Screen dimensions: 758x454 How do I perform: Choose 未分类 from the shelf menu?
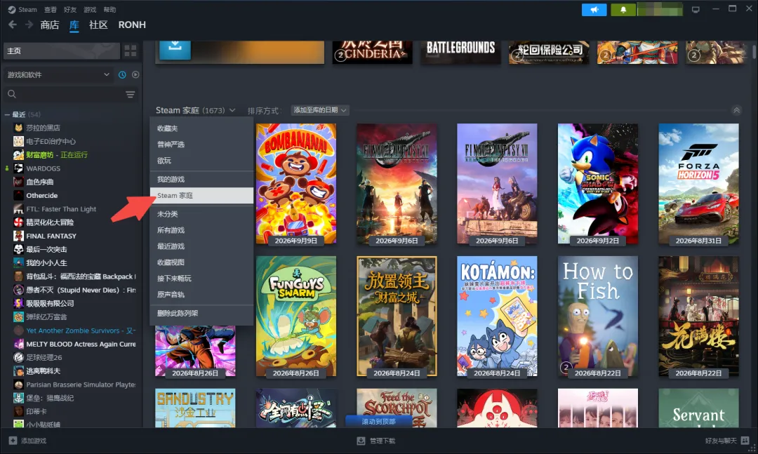coord(201,214)
